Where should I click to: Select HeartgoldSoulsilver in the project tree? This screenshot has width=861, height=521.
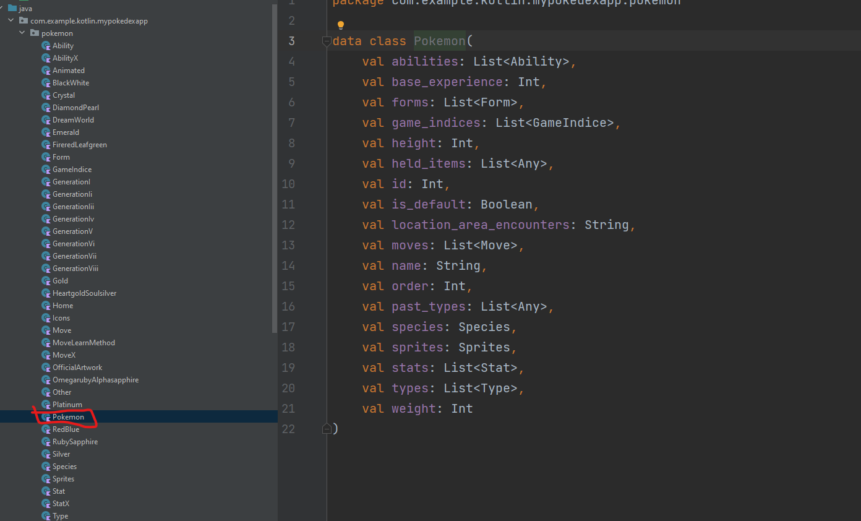(84, 293)
